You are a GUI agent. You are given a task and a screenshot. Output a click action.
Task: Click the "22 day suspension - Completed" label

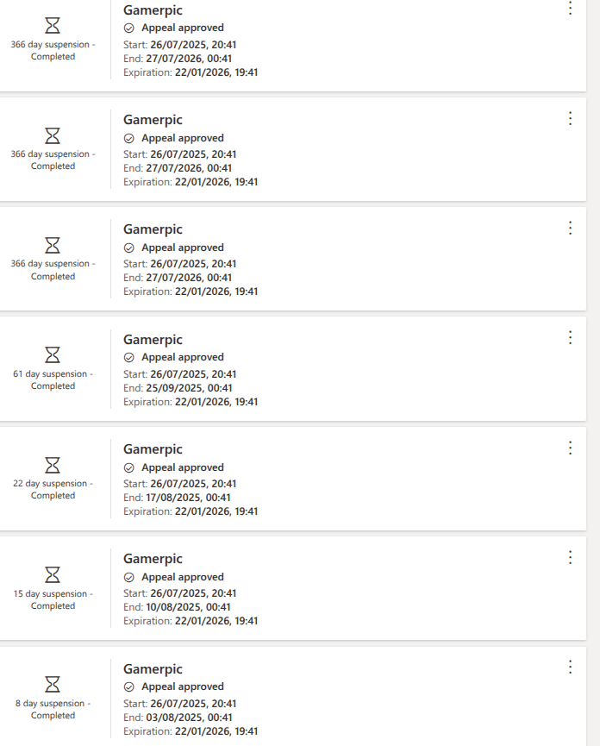pyautogui.click(x=53, y=490)
